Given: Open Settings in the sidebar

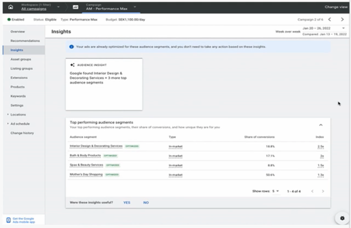Looking at the screenshot, I should click(17, 105).
